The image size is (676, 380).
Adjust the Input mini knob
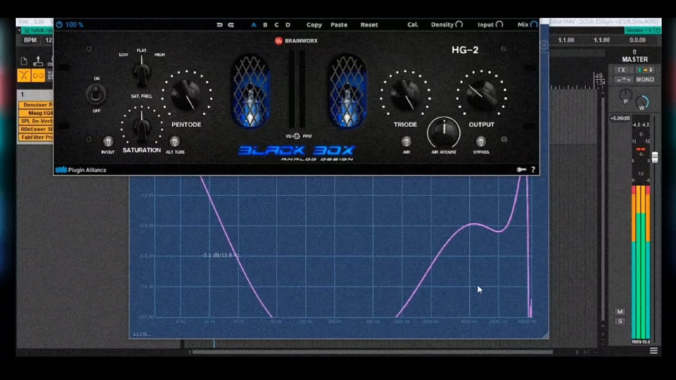coord(499,24)
